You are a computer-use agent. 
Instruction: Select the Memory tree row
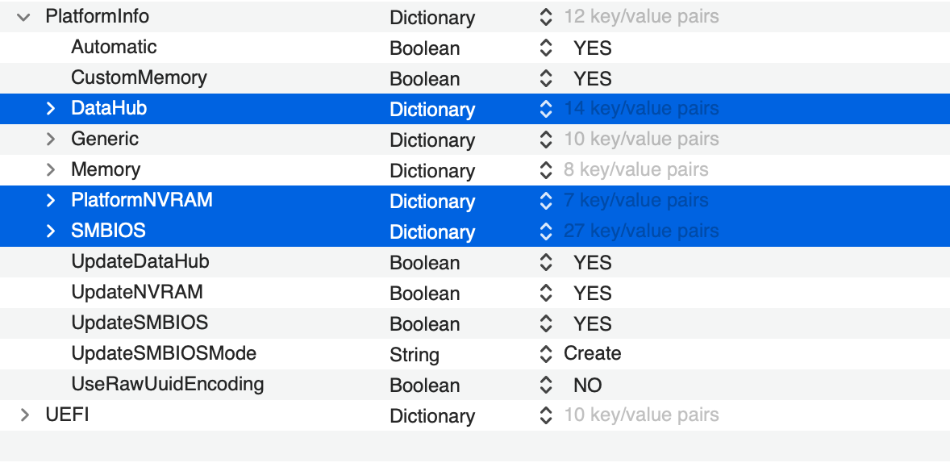coord(105,170)
